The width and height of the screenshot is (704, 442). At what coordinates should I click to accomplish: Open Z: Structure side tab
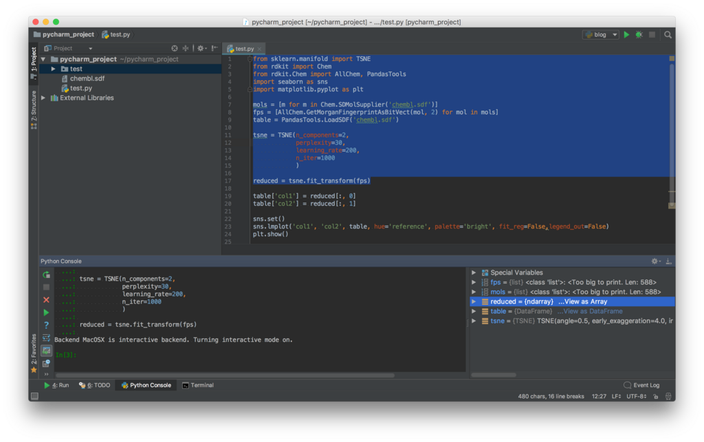34,110
